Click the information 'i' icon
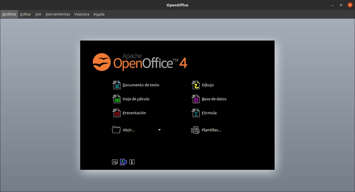The width and height of the screenshot is (355, 192). pos(132,162)
